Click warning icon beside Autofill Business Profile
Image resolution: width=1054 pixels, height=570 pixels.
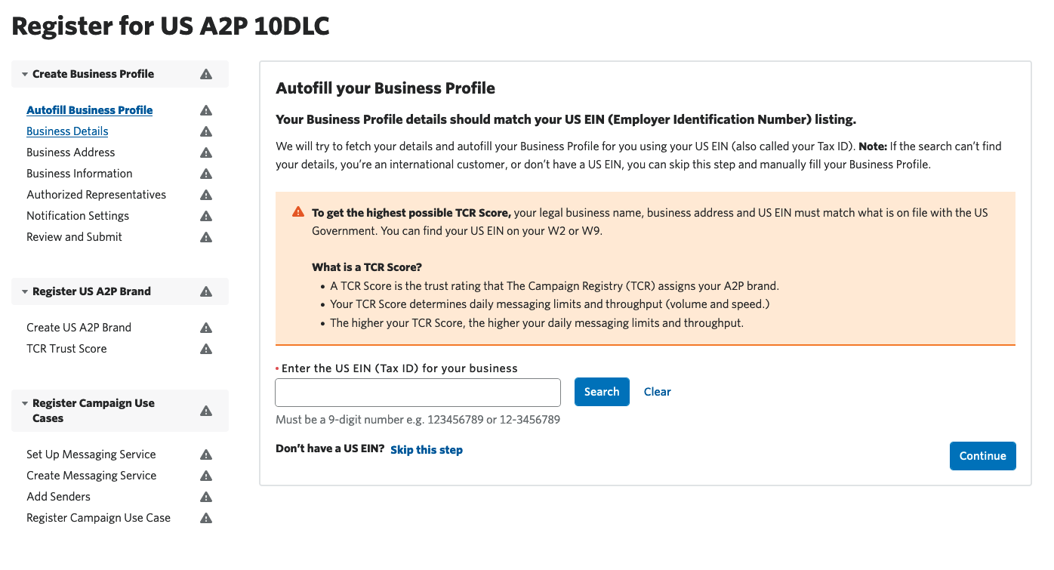point(205,110)
